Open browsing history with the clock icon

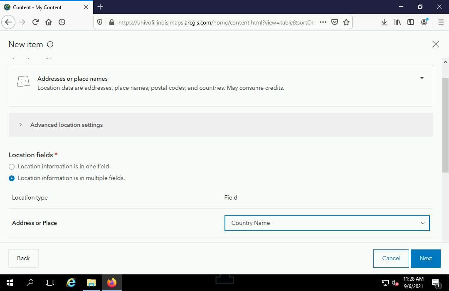coord(62,22)
